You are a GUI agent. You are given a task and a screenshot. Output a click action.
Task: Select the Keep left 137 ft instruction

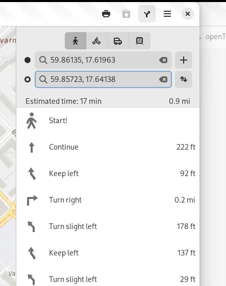coord(108,253)
